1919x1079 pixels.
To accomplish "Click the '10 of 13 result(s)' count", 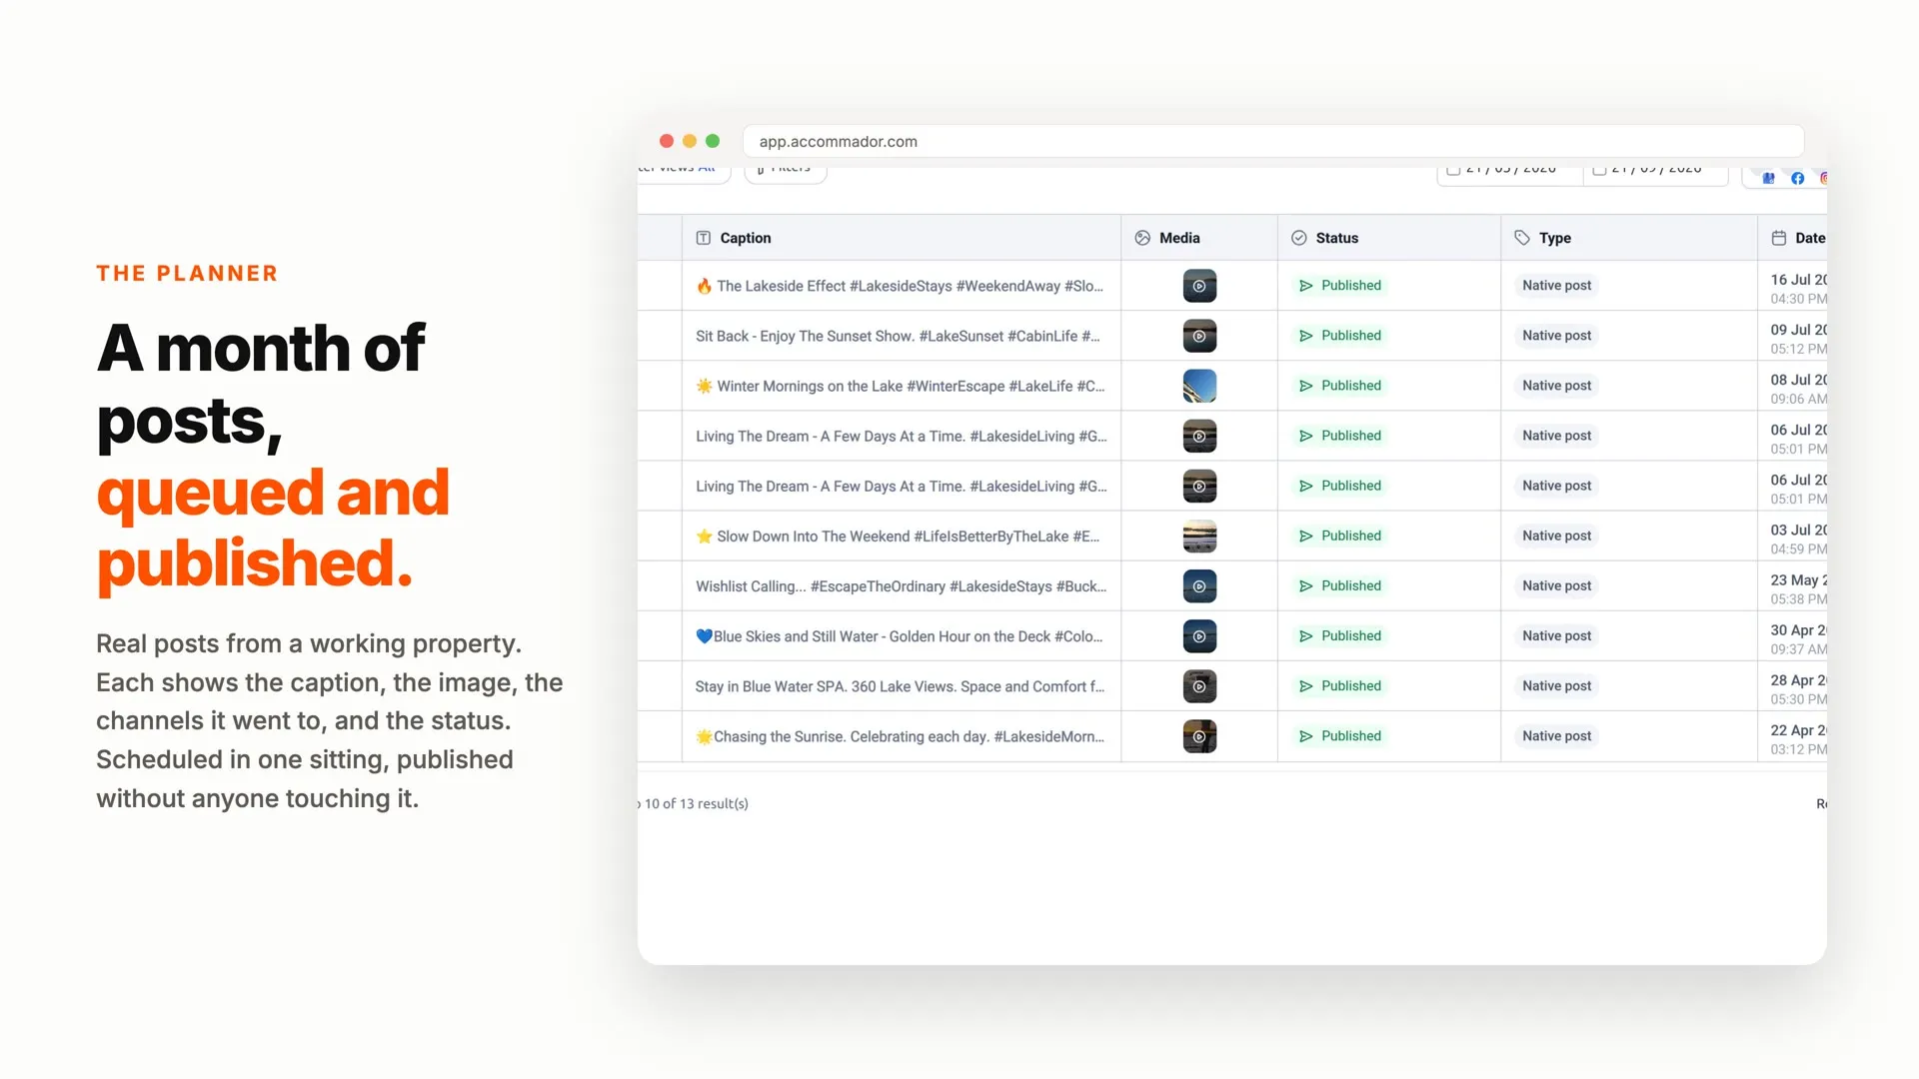I will [696, 803].
